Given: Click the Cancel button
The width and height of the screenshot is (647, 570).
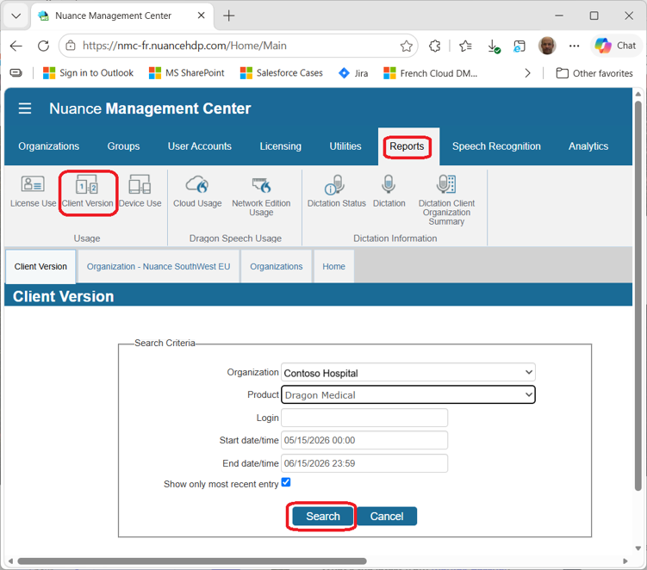Looking at the screenshot, I should coord(387,517).
